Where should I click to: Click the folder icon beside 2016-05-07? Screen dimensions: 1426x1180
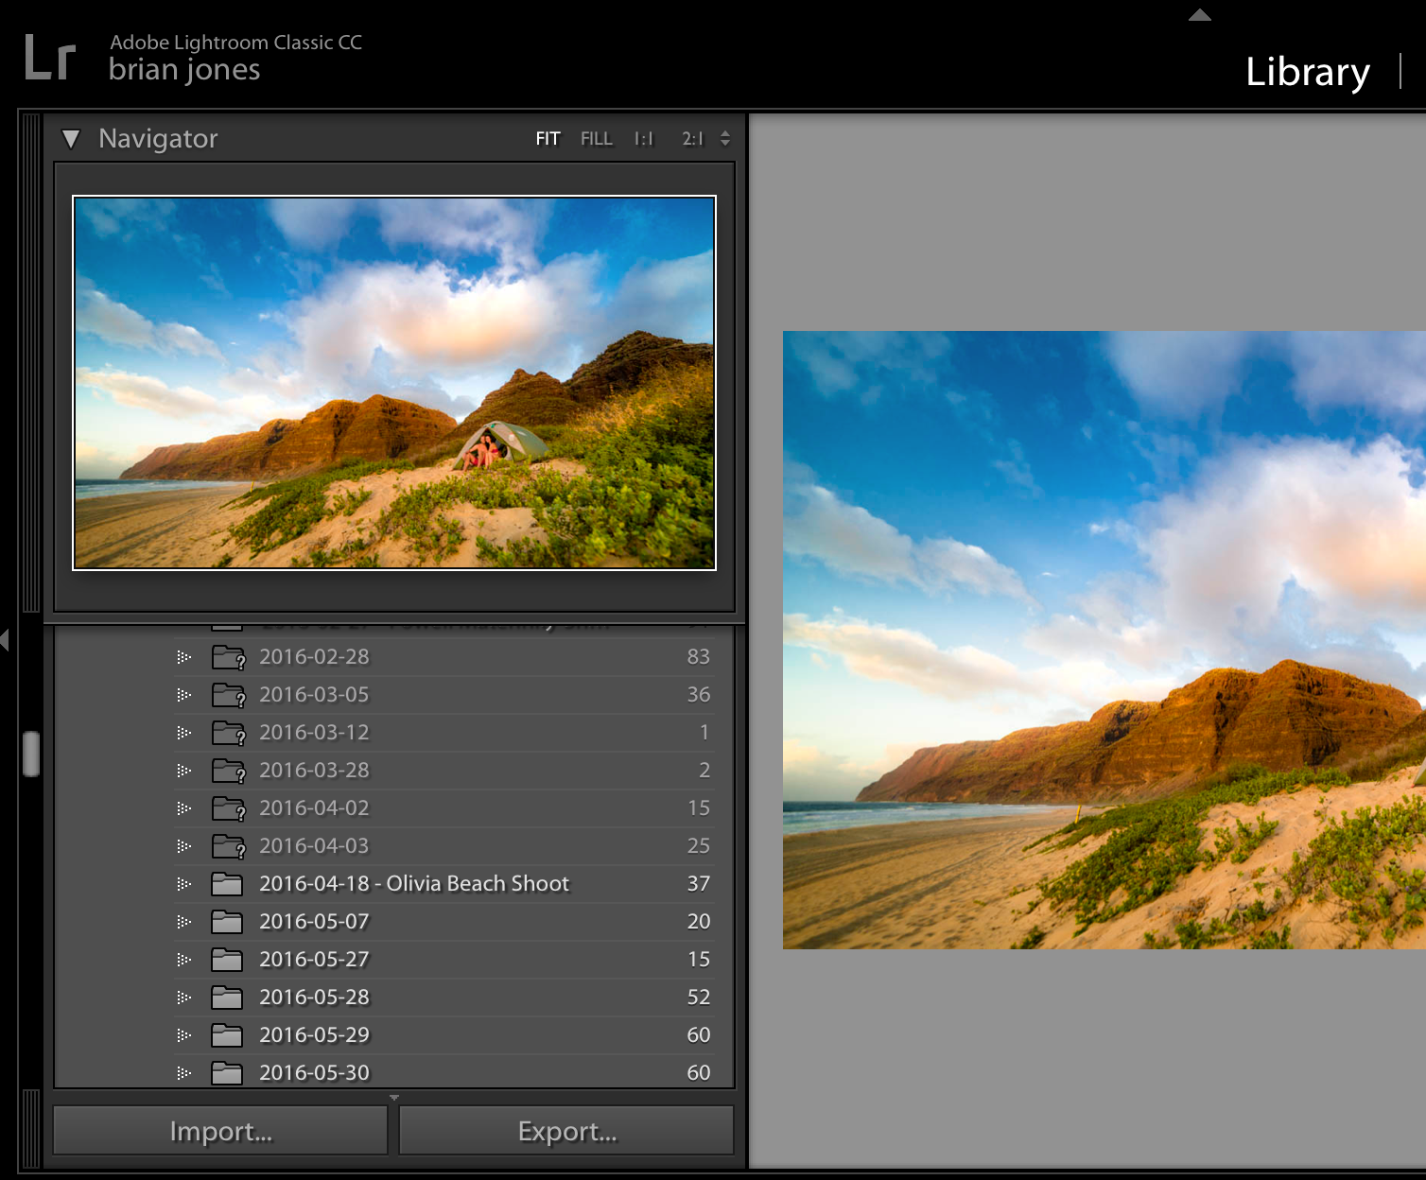coord(227,922)
